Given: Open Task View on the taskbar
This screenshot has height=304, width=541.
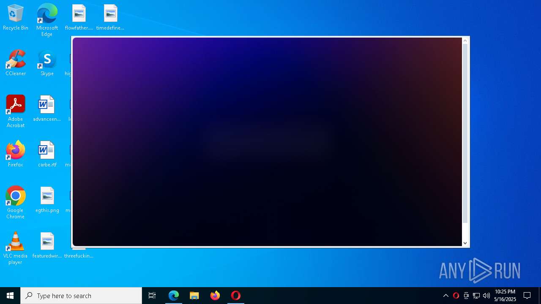Looking at the screenshot, I should click(152, 296).
